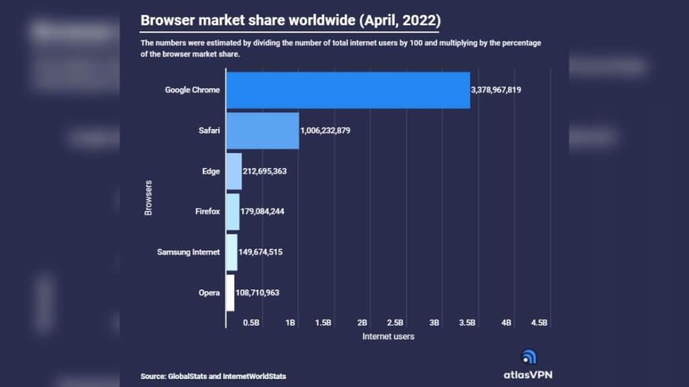The height and width of the screenshot is (387, 689).
Task: Click the 'Opera' axis label
Action: [x=209, y=293]
